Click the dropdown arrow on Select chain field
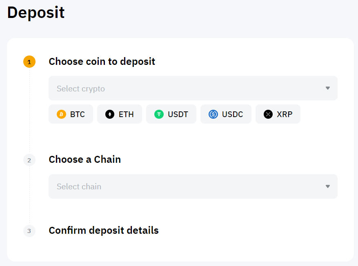Image resolution: width=358 pixels, height=266 pixels. click(x=328, y=186)
